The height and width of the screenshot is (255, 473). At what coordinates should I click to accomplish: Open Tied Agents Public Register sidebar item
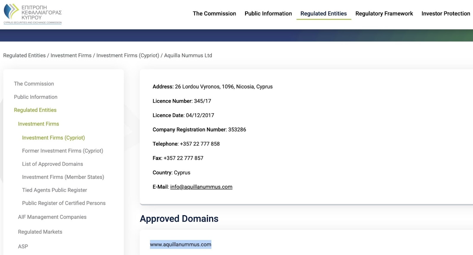coord(55,190)
